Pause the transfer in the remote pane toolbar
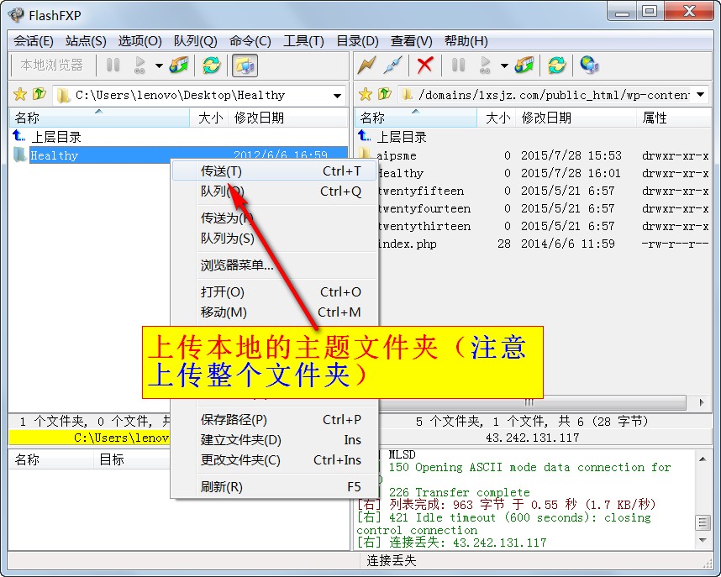Image resolution: width=721 pixels, height=577 pixels. click(459, 66)
